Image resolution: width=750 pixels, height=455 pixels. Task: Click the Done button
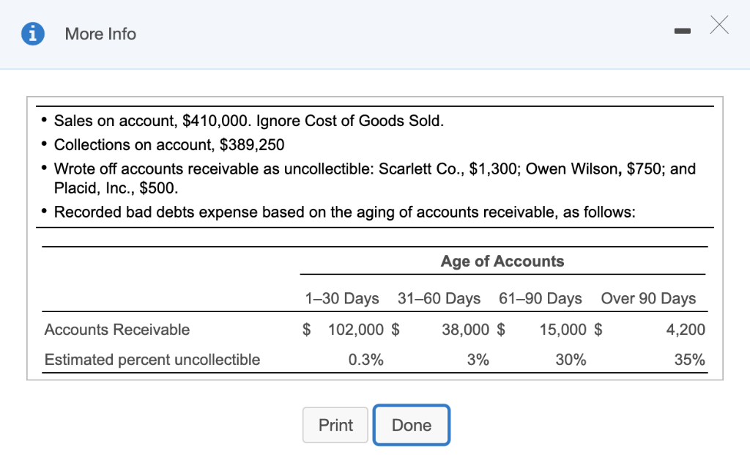(412, 425)
